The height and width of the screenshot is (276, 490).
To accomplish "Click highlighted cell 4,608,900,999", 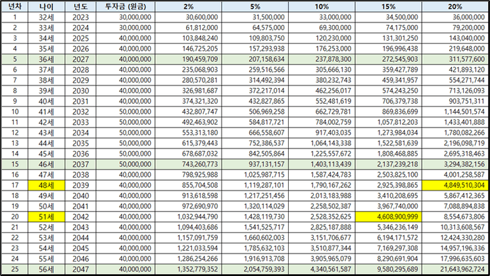I will [x=389, y=217].
